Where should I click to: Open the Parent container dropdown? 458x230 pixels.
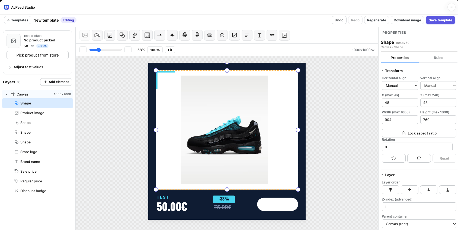[419, 224]
